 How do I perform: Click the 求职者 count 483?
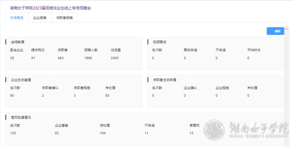(61, 58)
